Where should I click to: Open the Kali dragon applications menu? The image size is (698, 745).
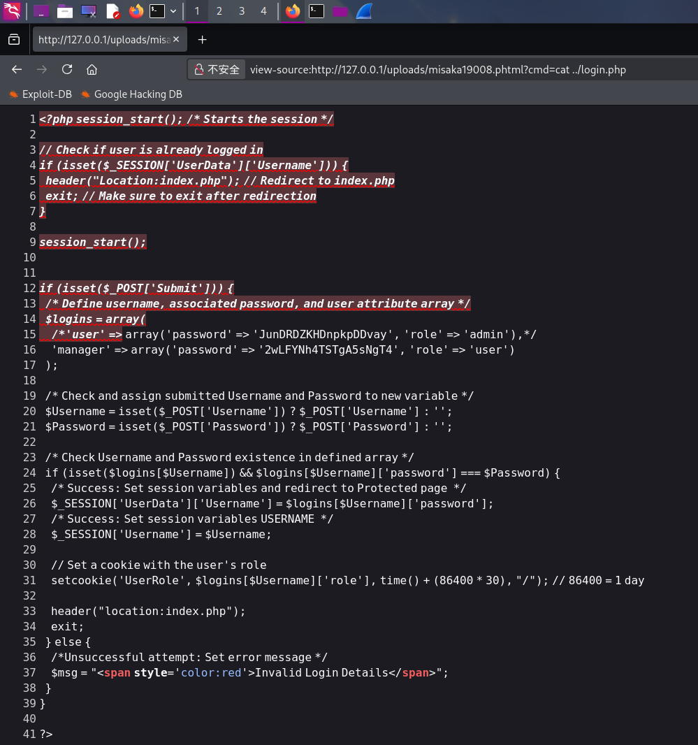11,11
